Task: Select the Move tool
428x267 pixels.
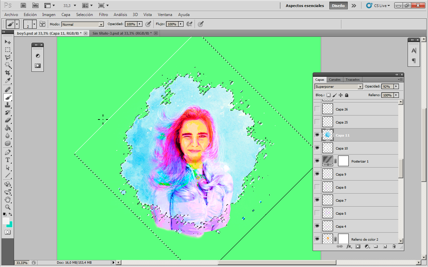Action: (7, 42)
